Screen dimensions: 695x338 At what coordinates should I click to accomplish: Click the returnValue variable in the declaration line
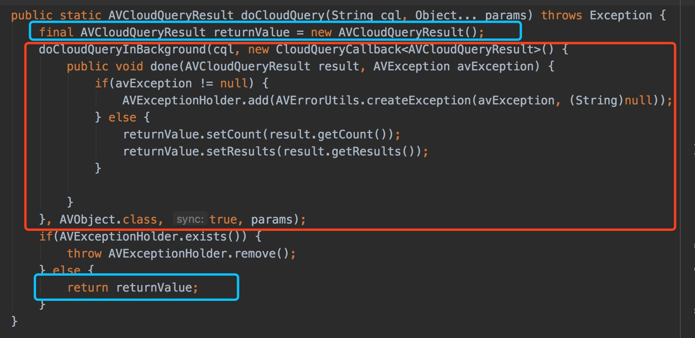(251, 32)
